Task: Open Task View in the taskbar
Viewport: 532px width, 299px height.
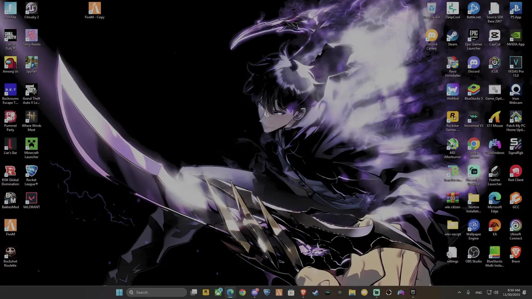Action: point(194,292)
